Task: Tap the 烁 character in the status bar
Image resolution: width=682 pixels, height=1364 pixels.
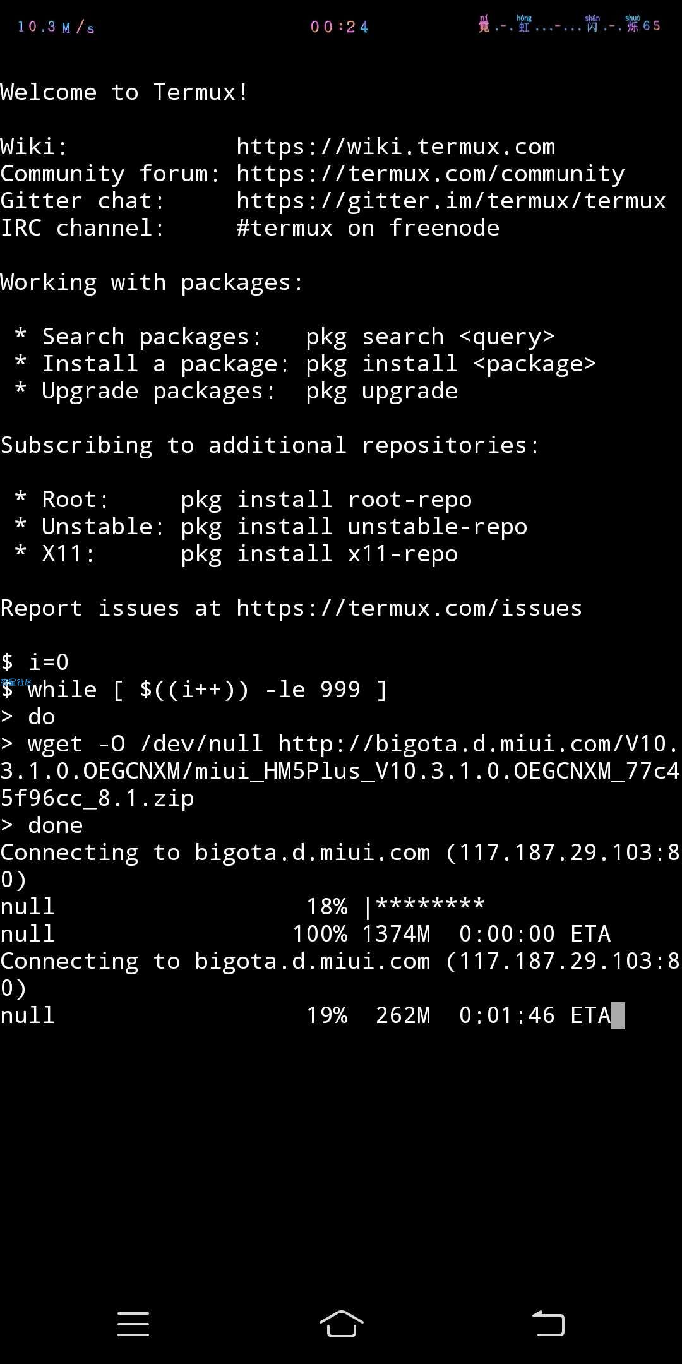Action: tap(632, 24)
